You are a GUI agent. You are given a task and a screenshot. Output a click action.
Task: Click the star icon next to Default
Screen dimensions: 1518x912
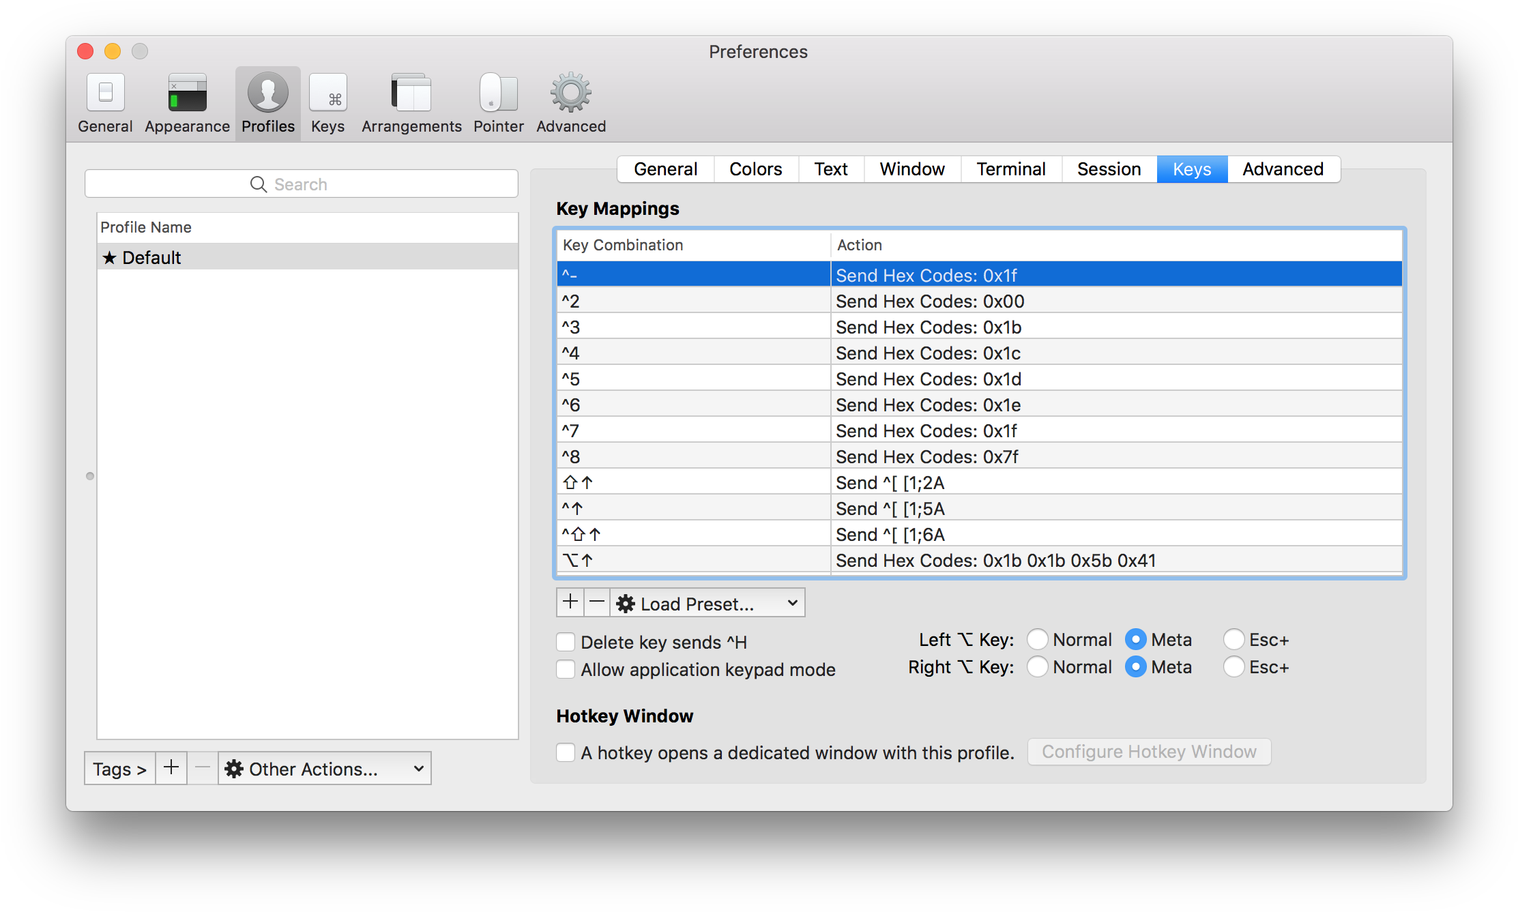(x=109, y=258)
